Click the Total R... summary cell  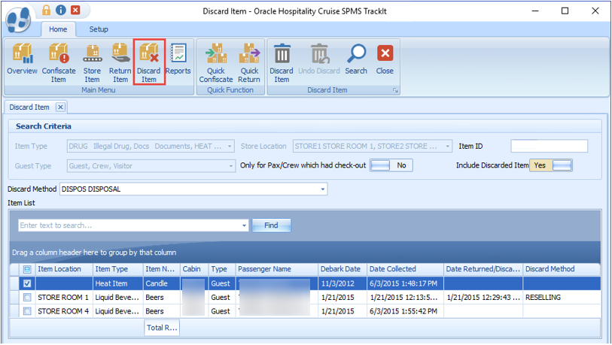click(162, 328)
